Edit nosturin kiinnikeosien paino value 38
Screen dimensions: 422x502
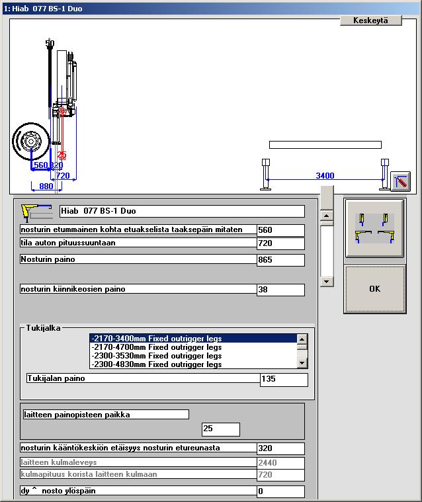pos(280,290)
